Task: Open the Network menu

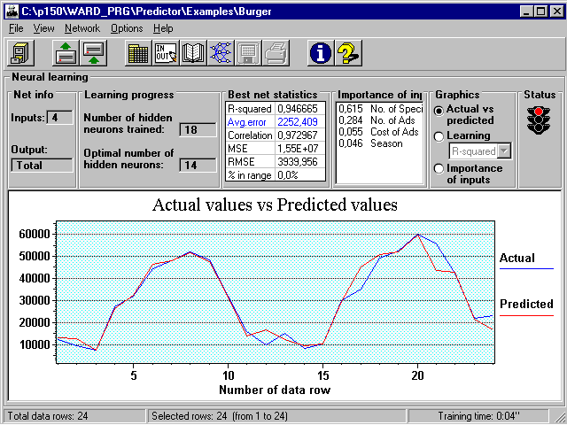Action: pos(82,28)
